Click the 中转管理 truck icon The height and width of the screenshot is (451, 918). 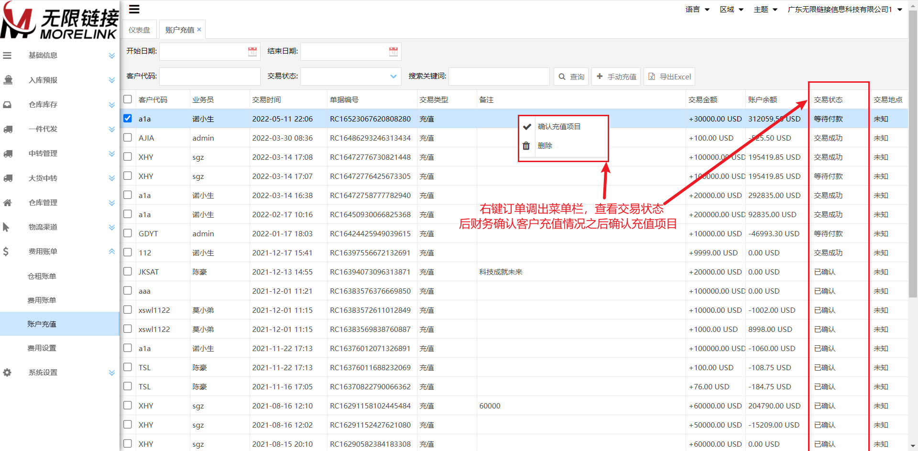pyautogui.click(x=8, y=154)
